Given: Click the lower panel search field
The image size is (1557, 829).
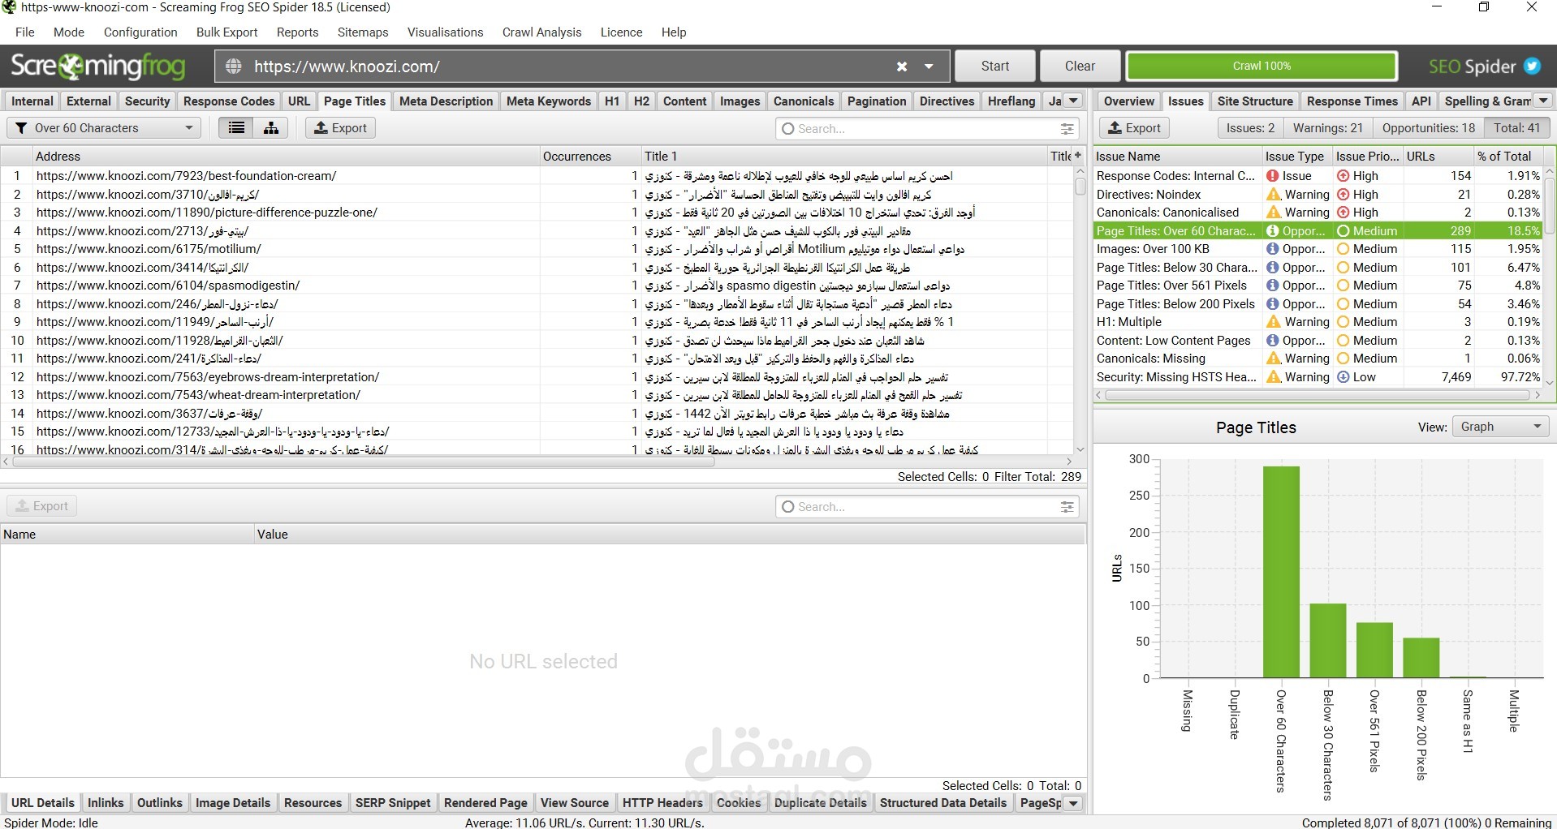Looking at the screenshot, I should (x=927, y=507).
